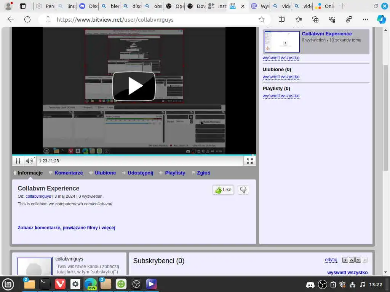Image resolution: width=390 pixels, height=292 pixels.
Task: Seek on the cyan video progress bar
Action: tap(134, 155)
